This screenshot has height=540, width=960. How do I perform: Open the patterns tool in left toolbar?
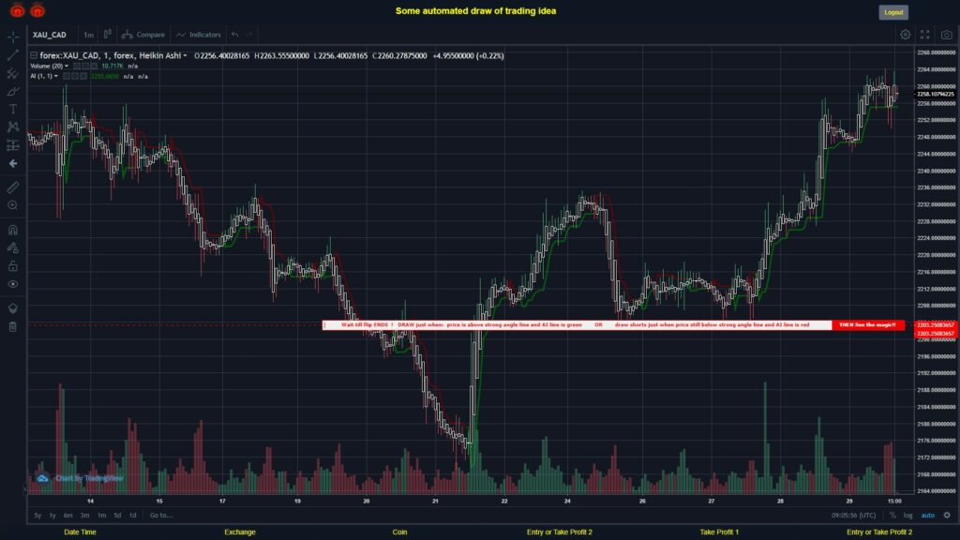pyautogui.click(x=13, y=127)
